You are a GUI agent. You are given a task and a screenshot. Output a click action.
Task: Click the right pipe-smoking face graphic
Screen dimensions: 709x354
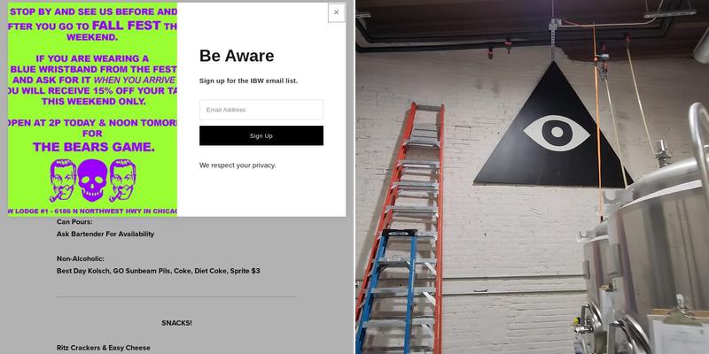(x=122, y=181)
